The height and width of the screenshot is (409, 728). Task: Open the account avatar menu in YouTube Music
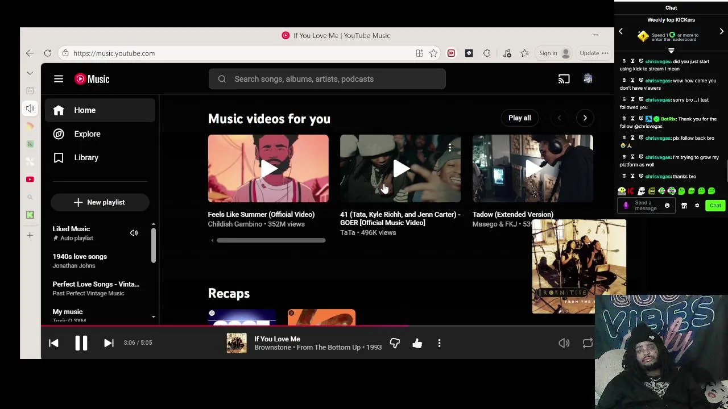coord(588,79)
